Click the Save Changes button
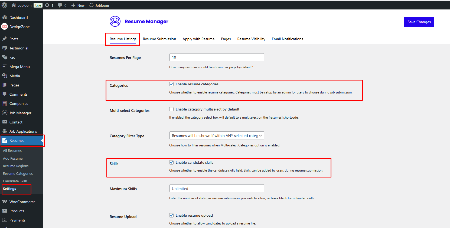The width and height of the screenshot is (450, 228). (x=419, y=22)
